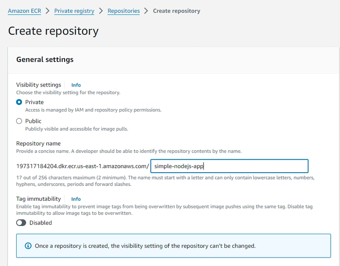Open Info link beside Tag immutability
Viewport: 340px width, 266px height.
click(x=76, y=199)
